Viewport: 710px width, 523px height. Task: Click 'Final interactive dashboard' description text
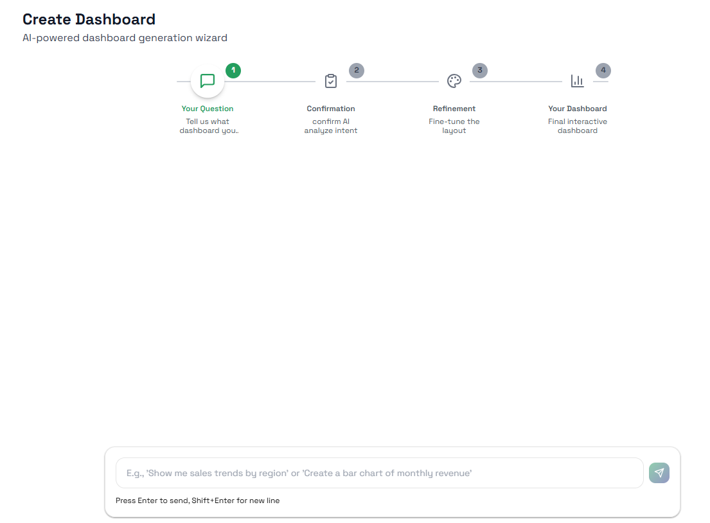click(x=578, y=126)
